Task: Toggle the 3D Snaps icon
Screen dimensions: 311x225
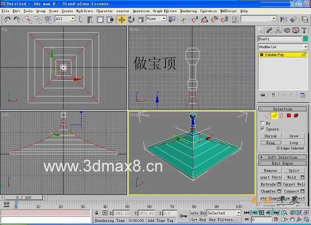Action: click(195, 20)
